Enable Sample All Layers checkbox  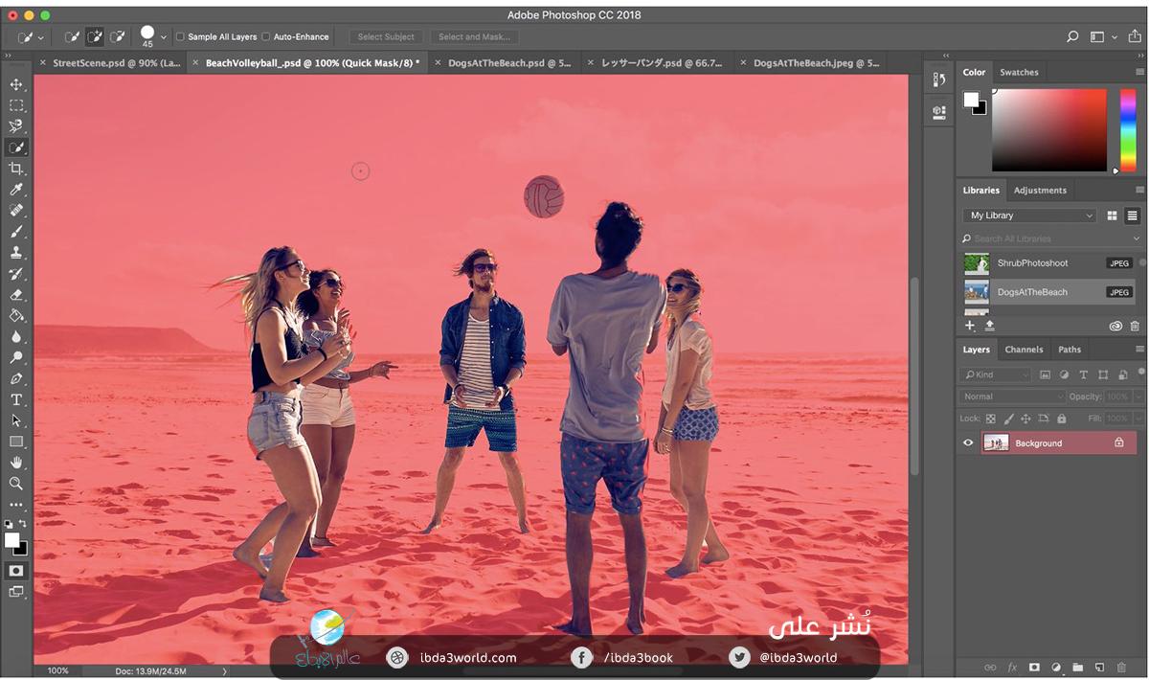point(180,36)
